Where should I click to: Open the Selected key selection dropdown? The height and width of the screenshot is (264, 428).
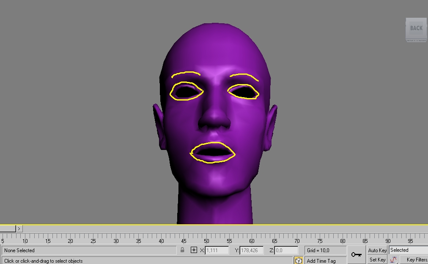409,250
